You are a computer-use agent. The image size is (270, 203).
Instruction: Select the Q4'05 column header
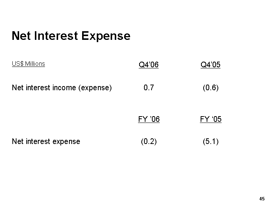pos(210,65)
